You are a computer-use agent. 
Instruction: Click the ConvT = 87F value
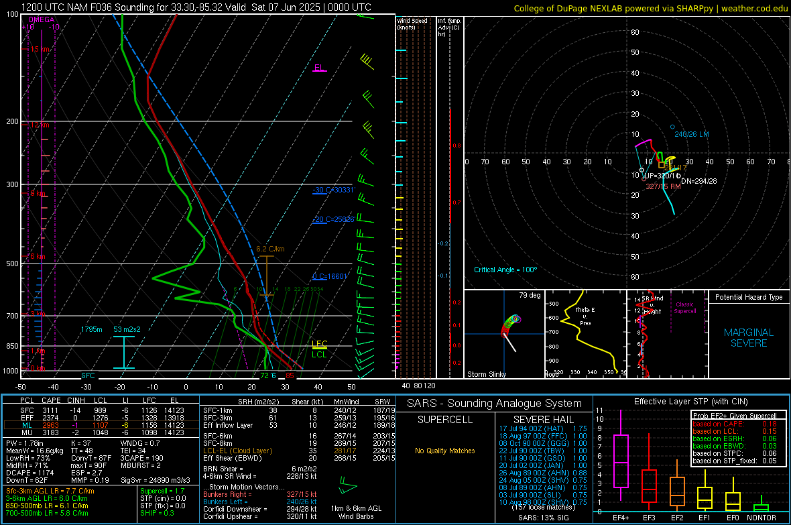[91, 458]
